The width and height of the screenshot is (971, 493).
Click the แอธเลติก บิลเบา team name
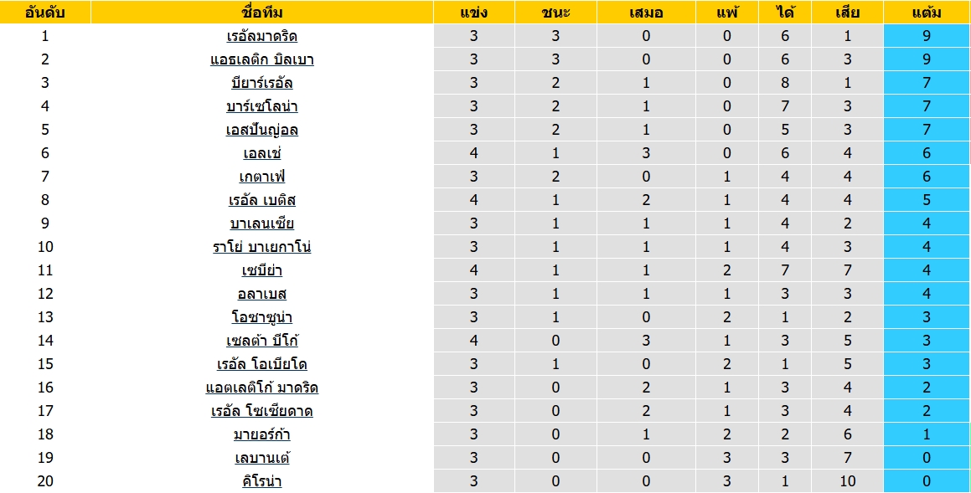(262, 59)
